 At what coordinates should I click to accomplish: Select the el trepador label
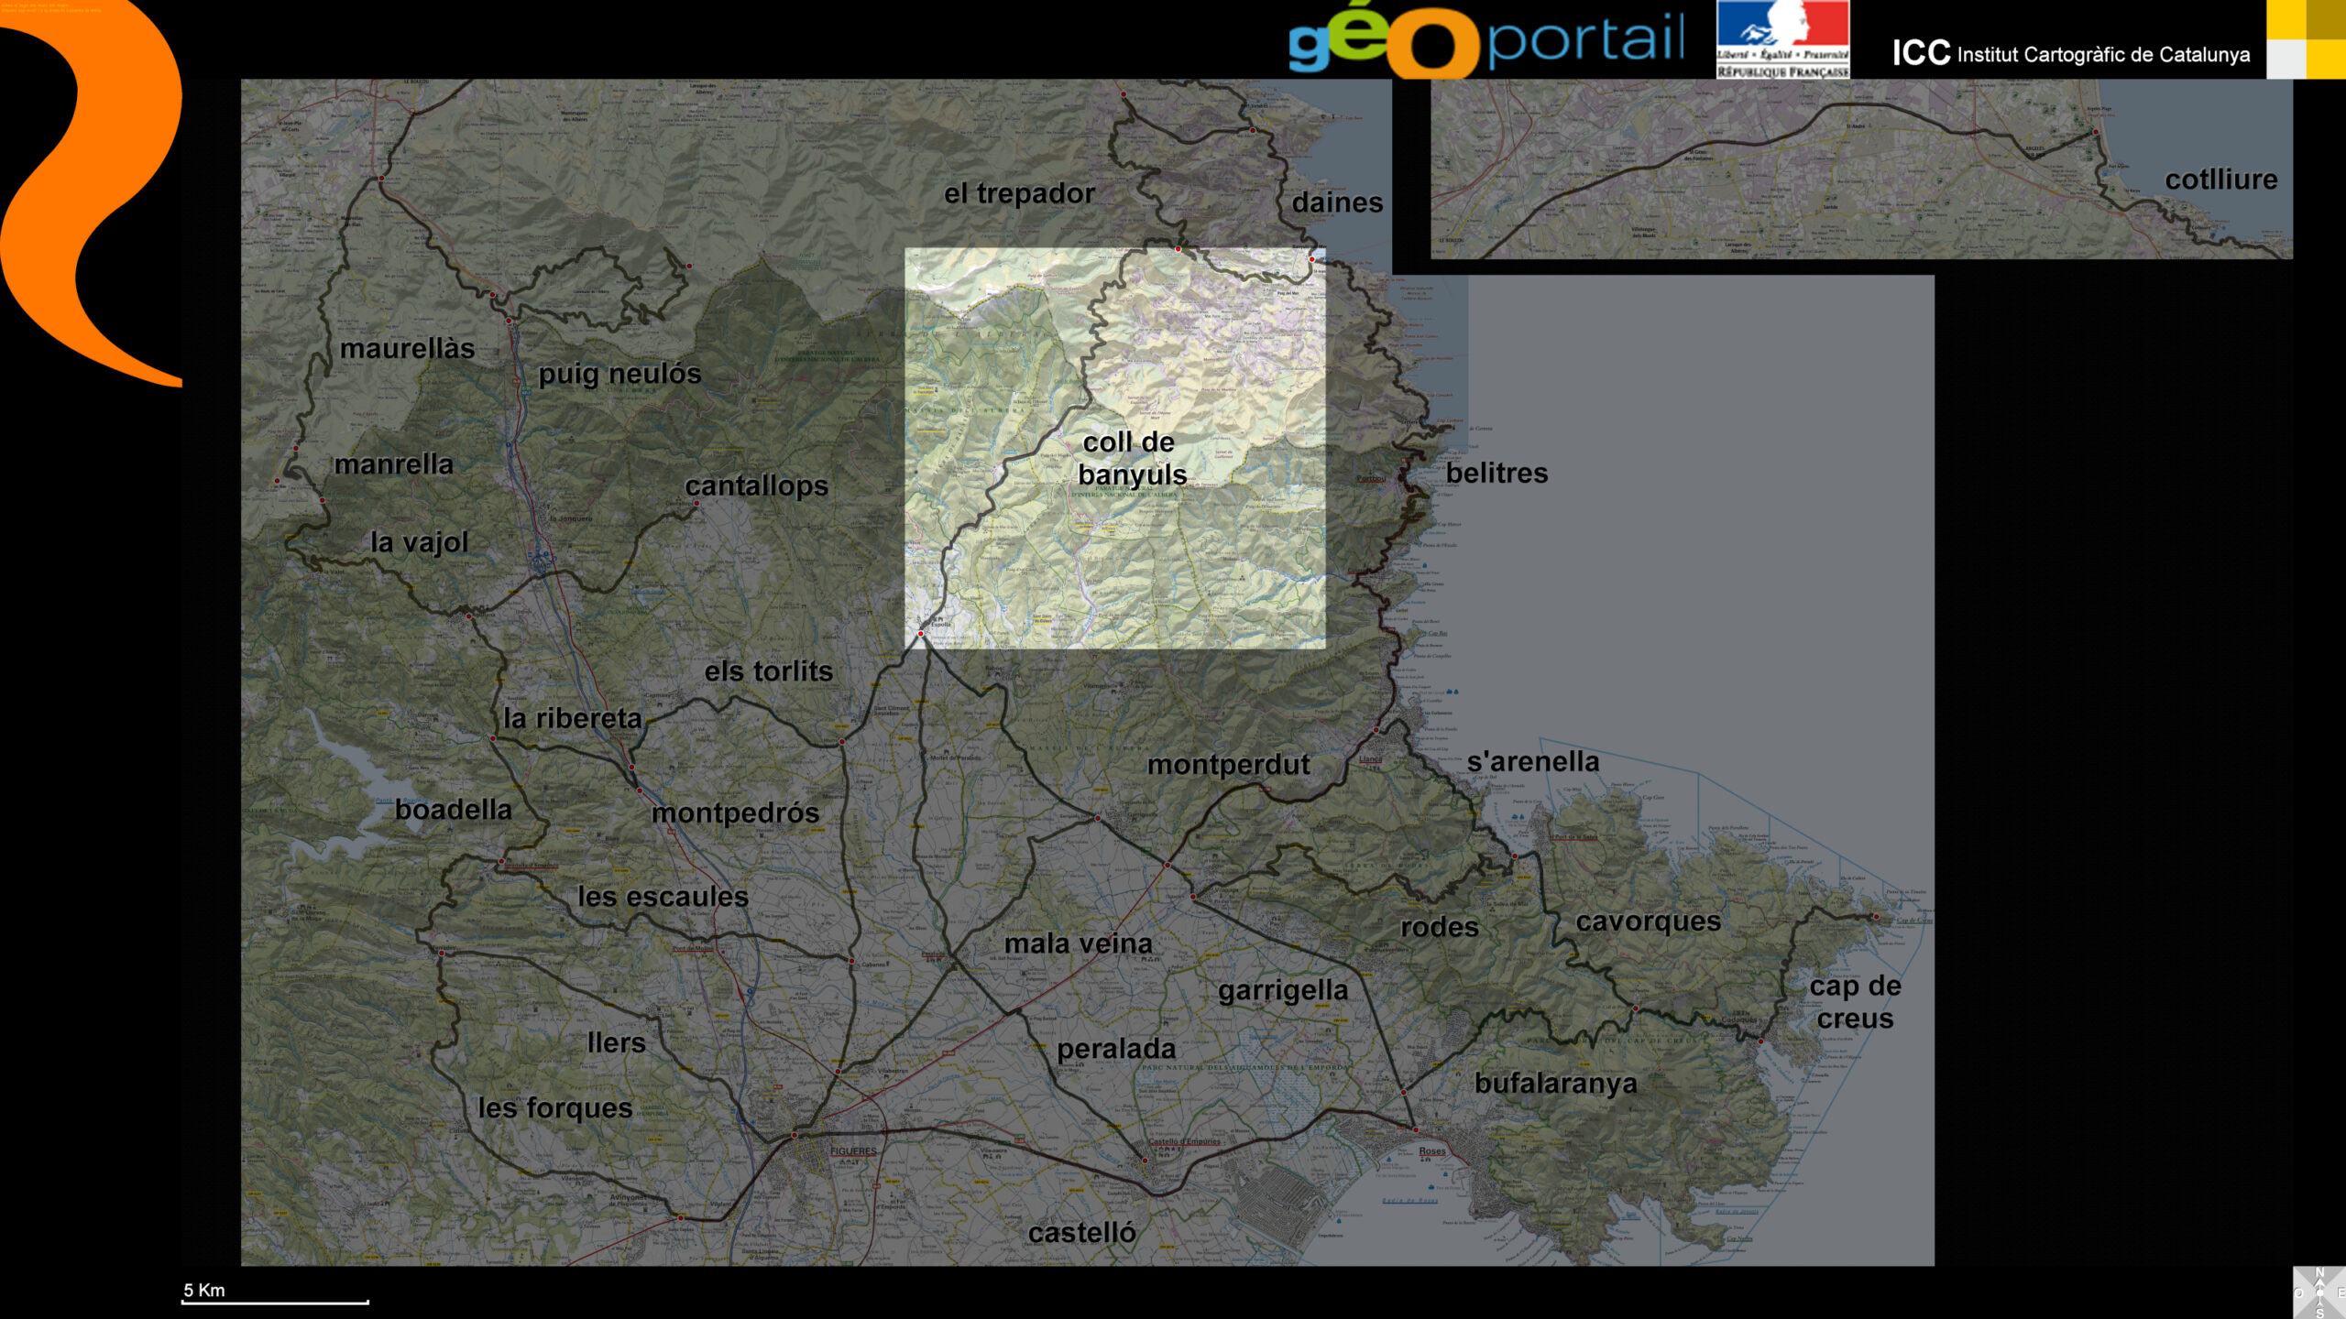pos(1019,193)
